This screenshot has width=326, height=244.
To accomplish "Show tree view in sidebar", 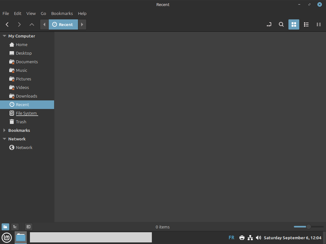I will [x=15, y=227].
